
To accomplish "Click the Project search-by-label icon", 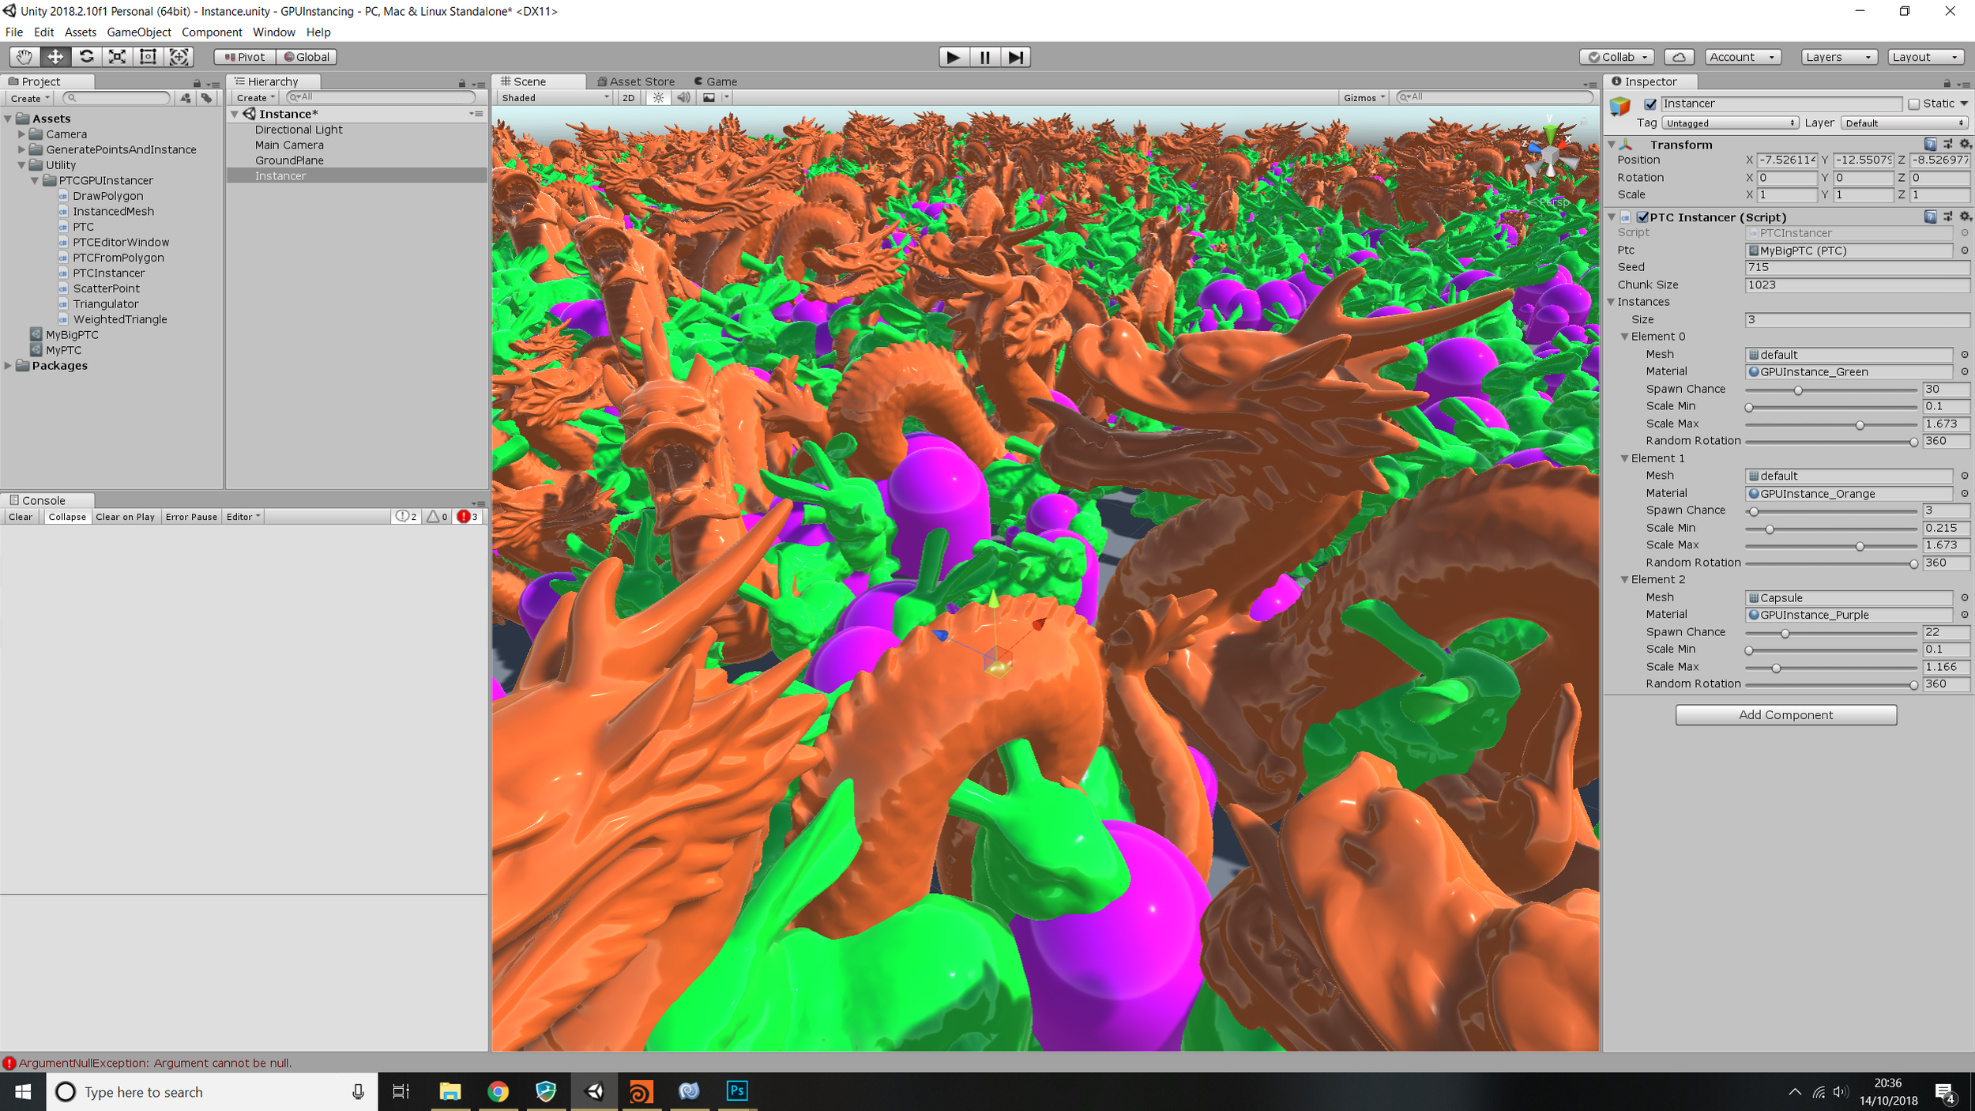I will [206, 98].
